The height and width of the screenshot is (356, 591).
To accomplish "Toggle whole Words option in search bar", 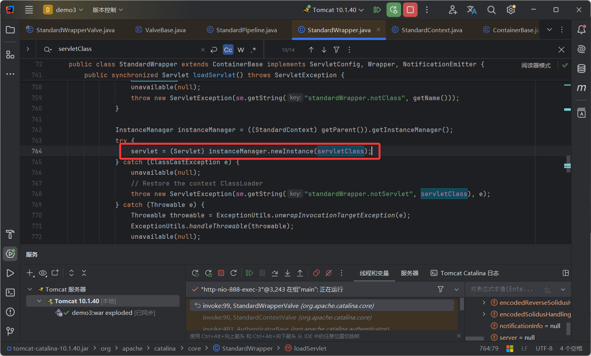I will tap(241, 50).
